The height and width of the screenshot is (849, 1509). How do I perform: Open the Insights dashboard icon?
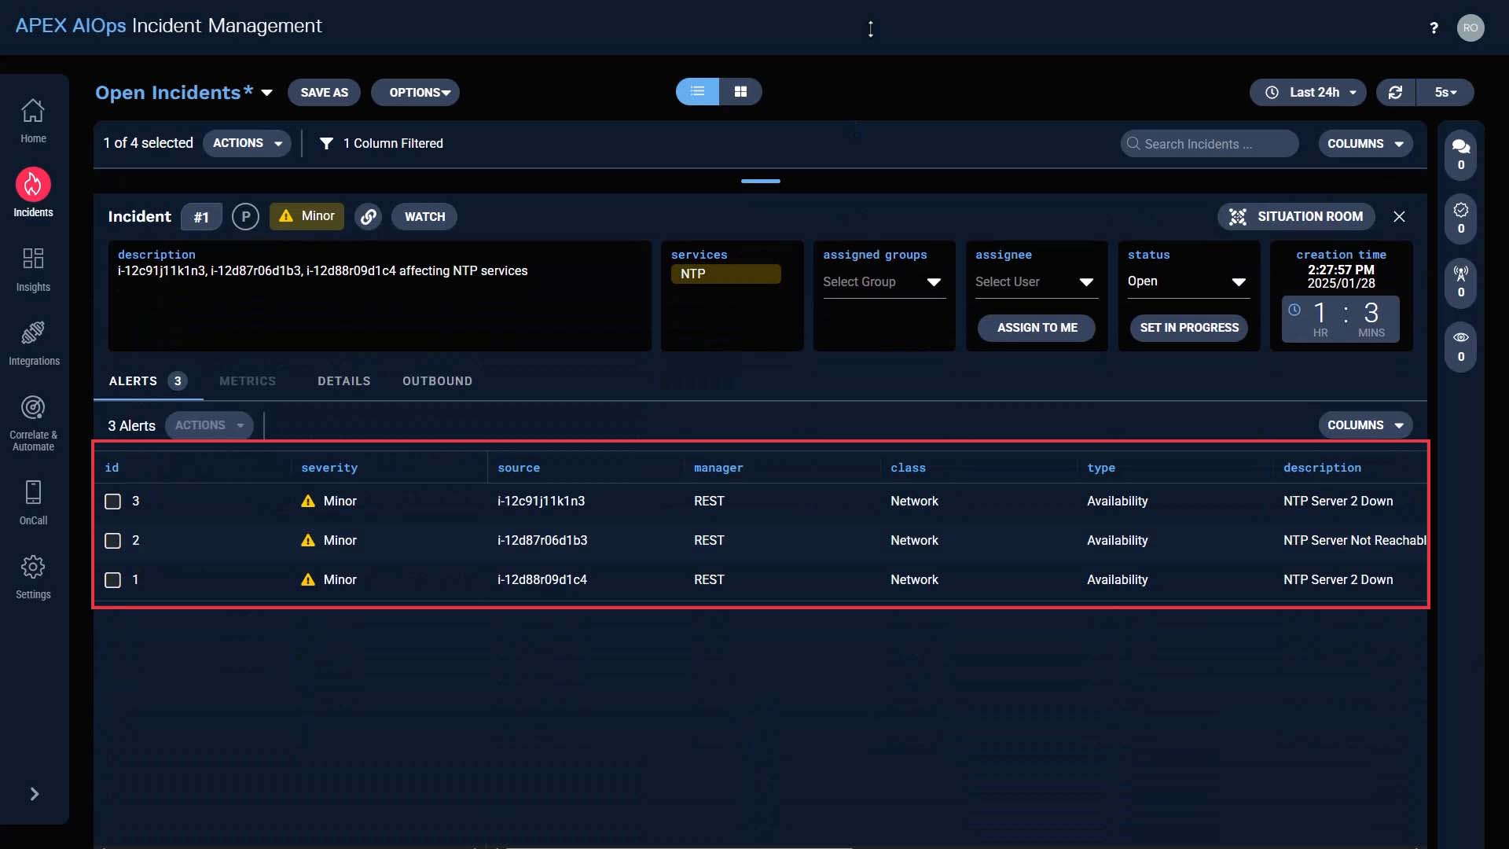pyautogui.click(x=33, y=259)
